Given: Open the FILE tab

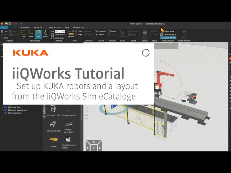Looking at the screenshot, I should pyautogui.click(x=4, y=27).
